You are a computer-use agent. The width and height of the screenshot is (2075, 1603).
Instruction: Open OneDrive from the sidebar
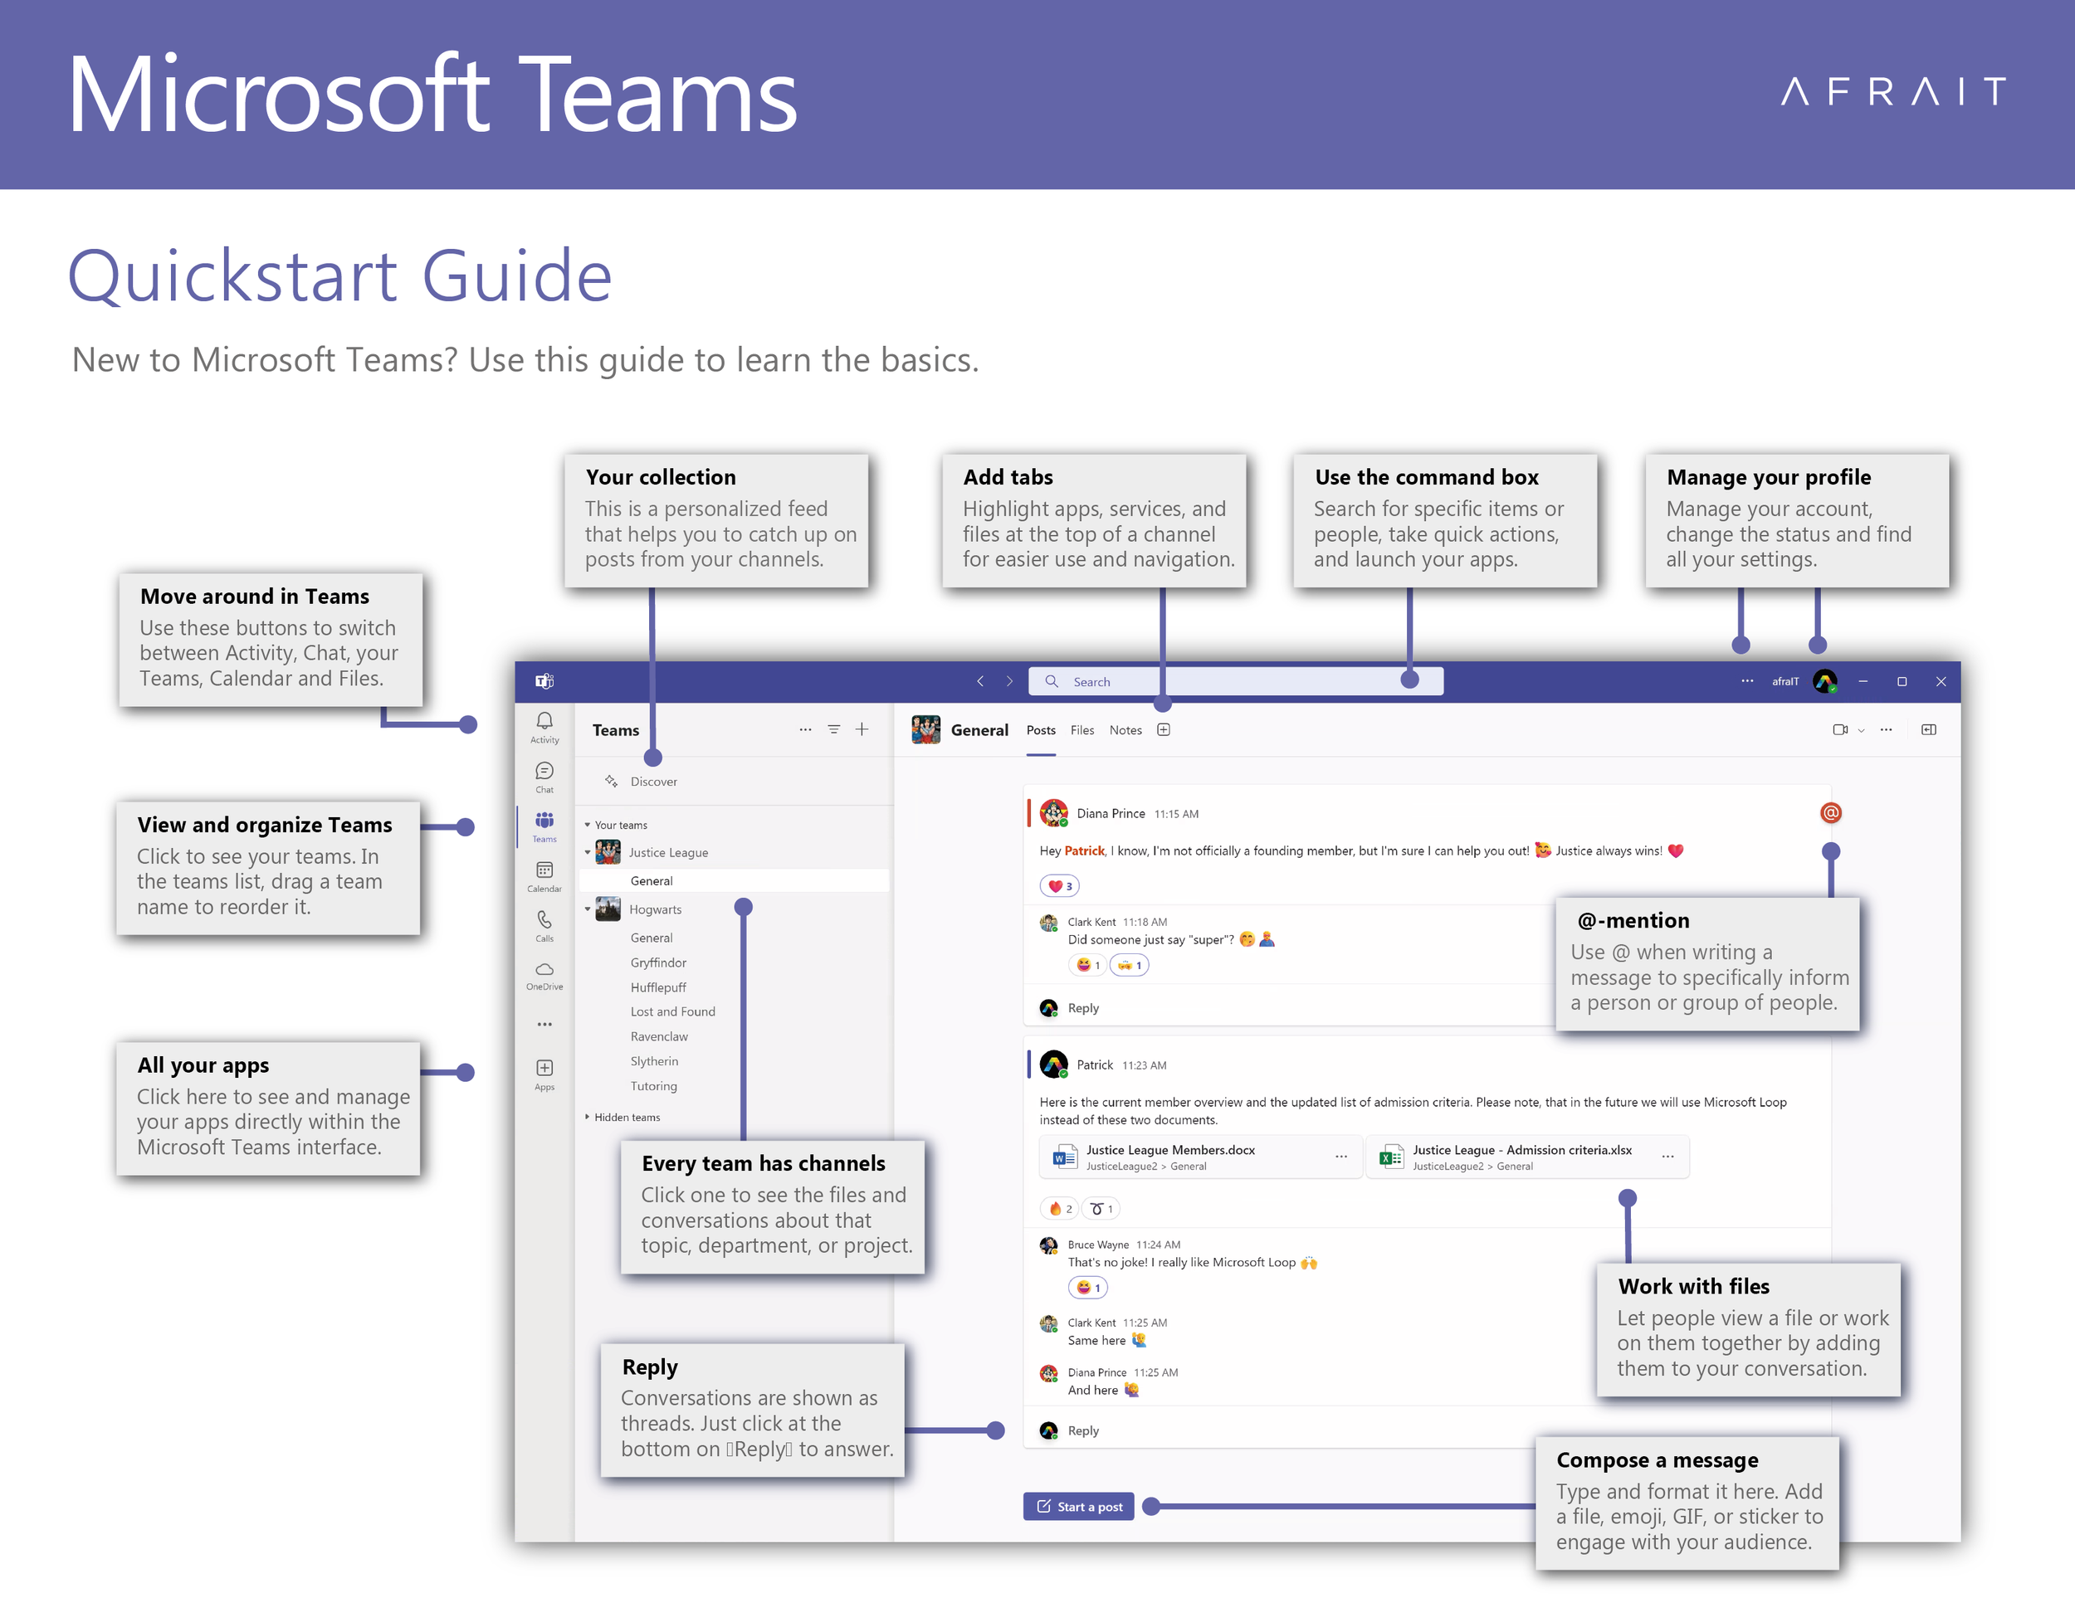(544, 970)
